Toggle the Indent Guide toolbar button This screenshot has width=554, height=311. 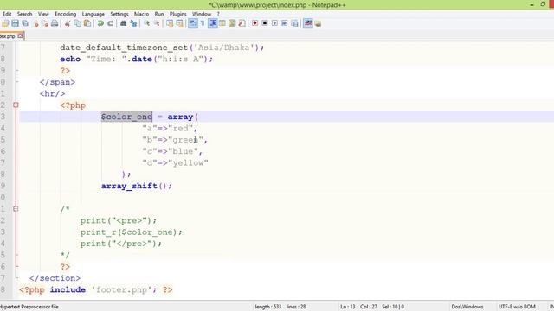click(x=213, y=23)
